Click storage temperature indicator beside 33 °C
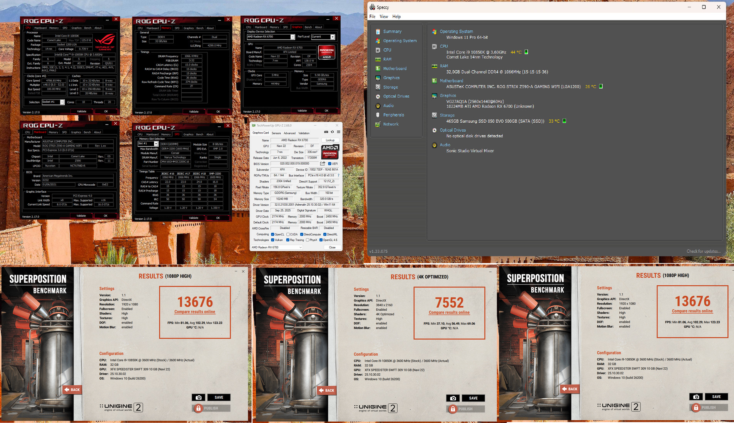 point(564,121)
